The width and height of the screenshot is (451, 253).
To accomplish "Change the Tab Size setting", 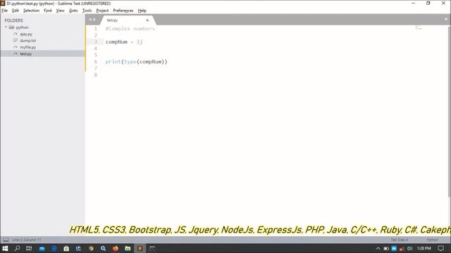I will [x=400, y=240].
